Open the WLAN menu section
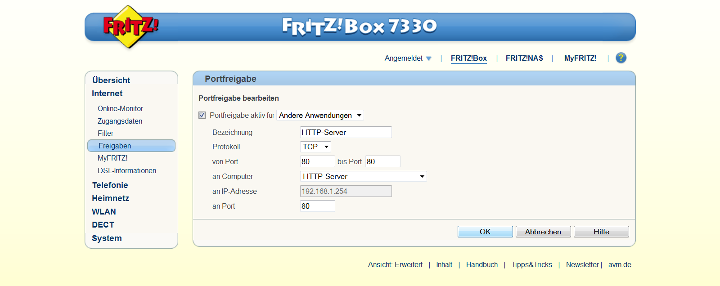 pos(104,212)
